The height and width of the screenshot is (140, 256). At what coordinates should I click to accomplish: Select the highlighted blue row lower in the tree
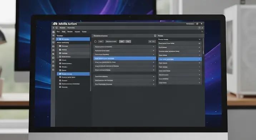coord(73,74)
